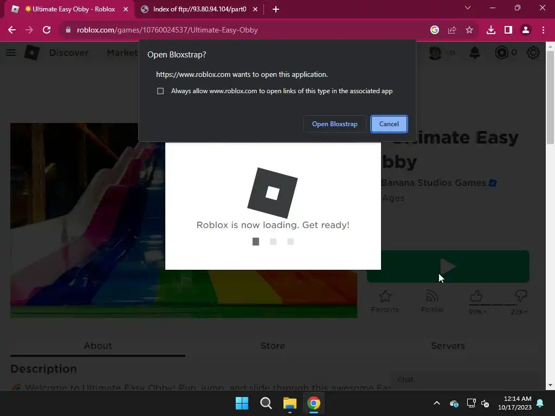The height and width of the screenshot is (416, 555).
Task: Go forward in browser history
Action: [x=29, y=30]
